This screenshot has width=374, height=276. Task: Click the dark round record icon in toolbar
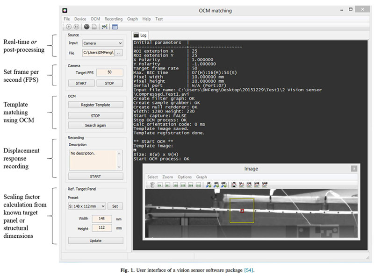(x=86, y=27)
